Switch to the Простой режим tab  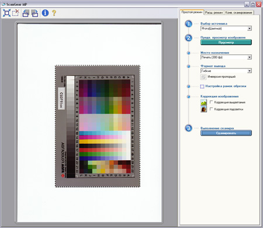click(x=192, y=12)
